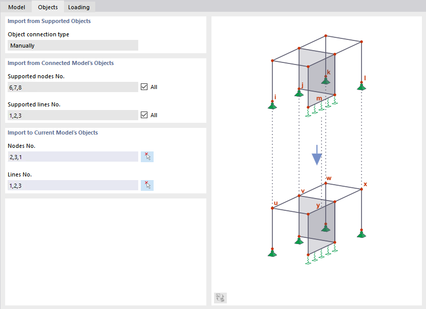Click the pick-in-graphic icon for Lines No.
This screenshot has height=309, width=426.
(147, 186)
